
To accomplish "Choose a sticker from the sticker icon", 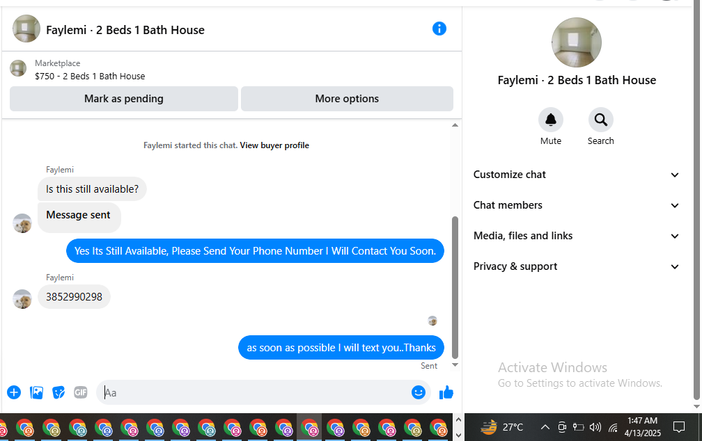I will pos(58,392).
